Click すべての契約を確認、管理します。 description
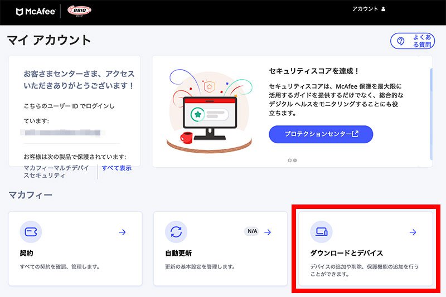446x297 pixels. (x=60, y=267)
